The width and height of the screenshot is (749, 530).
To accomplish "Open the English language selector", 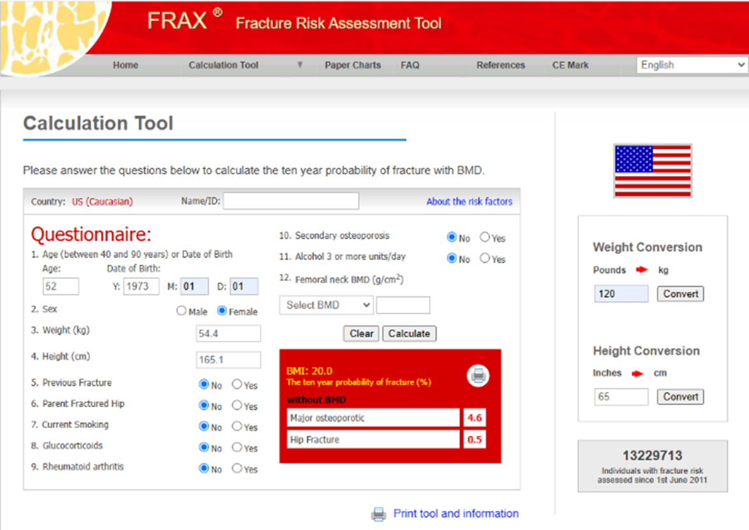I will (x=690, y=64).
